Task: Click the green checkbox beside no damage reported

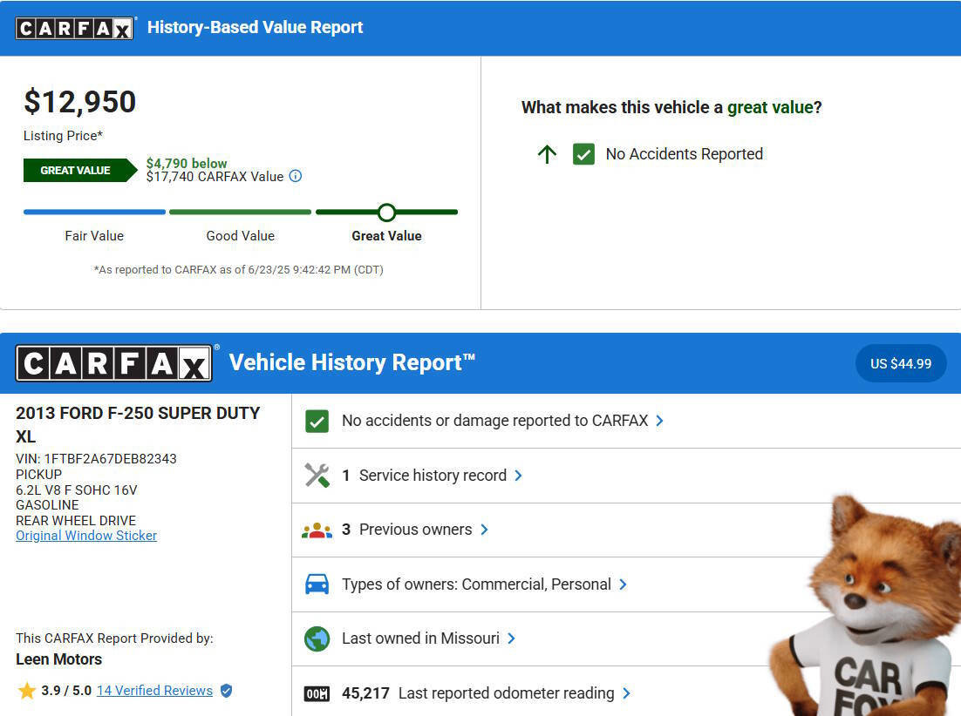Action: point(317,422)
